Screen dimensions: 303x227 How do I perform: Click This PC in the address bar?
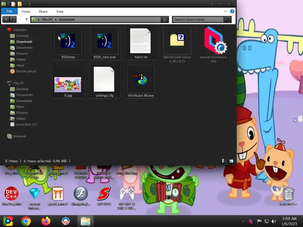point(47,20)
